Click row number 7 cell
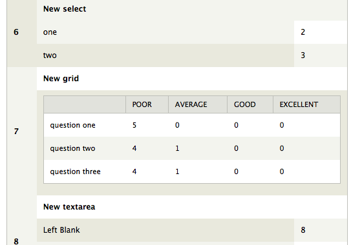The image size is (362, 245). (22, 132)
